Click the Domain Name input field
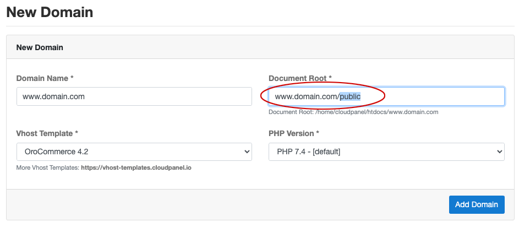Image resolution: width=519 pixels, height=227 pixels. pyautogui.click(x=134, y=96)
